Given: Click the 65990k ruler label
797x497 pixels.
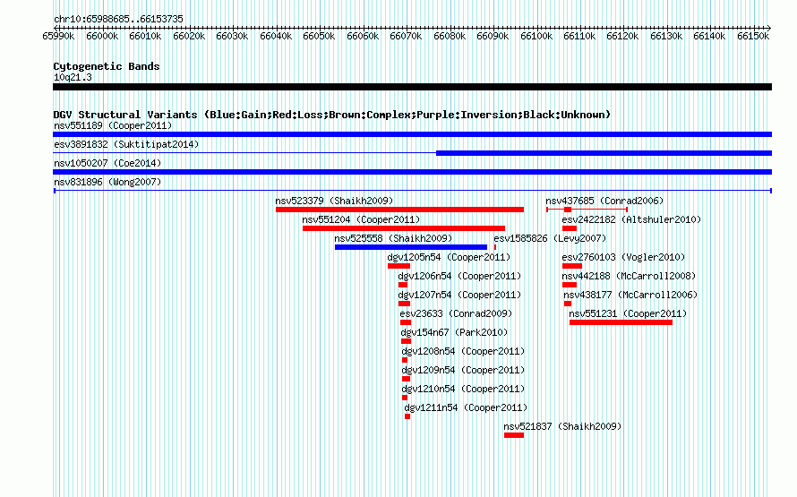Looking at the screenshot, I should tap(58, 36).
